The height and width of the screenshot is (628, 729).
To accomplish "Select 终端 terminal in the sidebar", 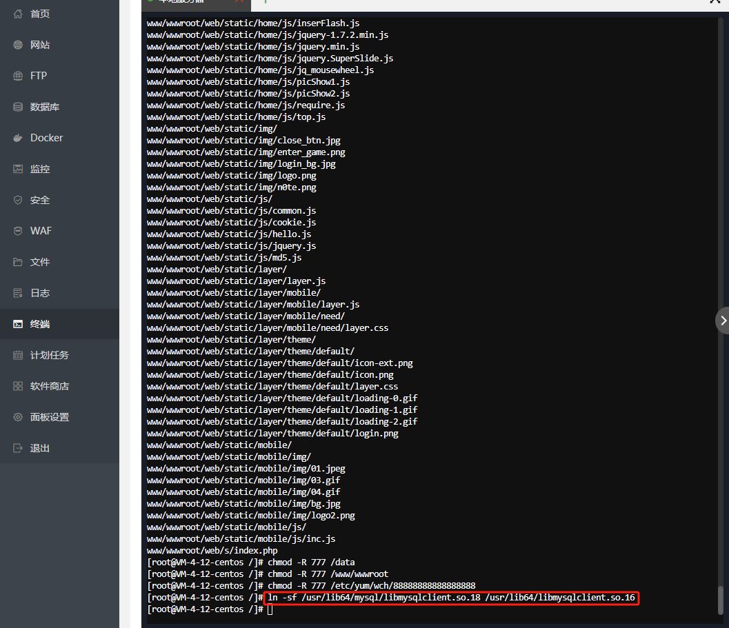I will [x=40, y=324].
